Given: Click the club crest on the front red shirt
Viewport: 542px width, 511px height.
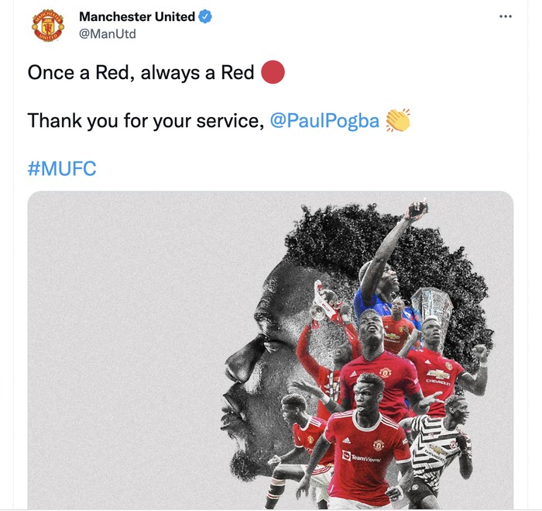Looking at the screenshot, I should [378, 444].
